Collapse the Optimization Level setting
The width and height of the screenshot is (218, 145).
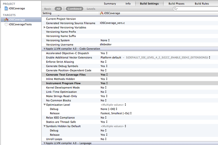[44, 105]
